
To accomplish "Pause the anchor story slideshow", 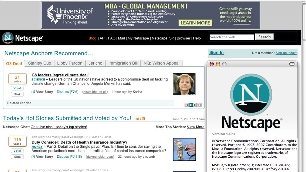I will tap(191, 105).
